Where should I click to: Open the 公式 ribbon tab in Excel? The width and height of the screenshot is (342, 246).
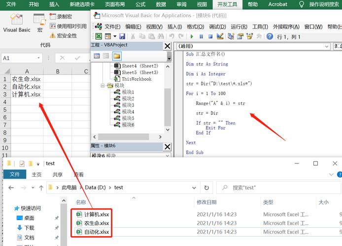coord(140,4)
